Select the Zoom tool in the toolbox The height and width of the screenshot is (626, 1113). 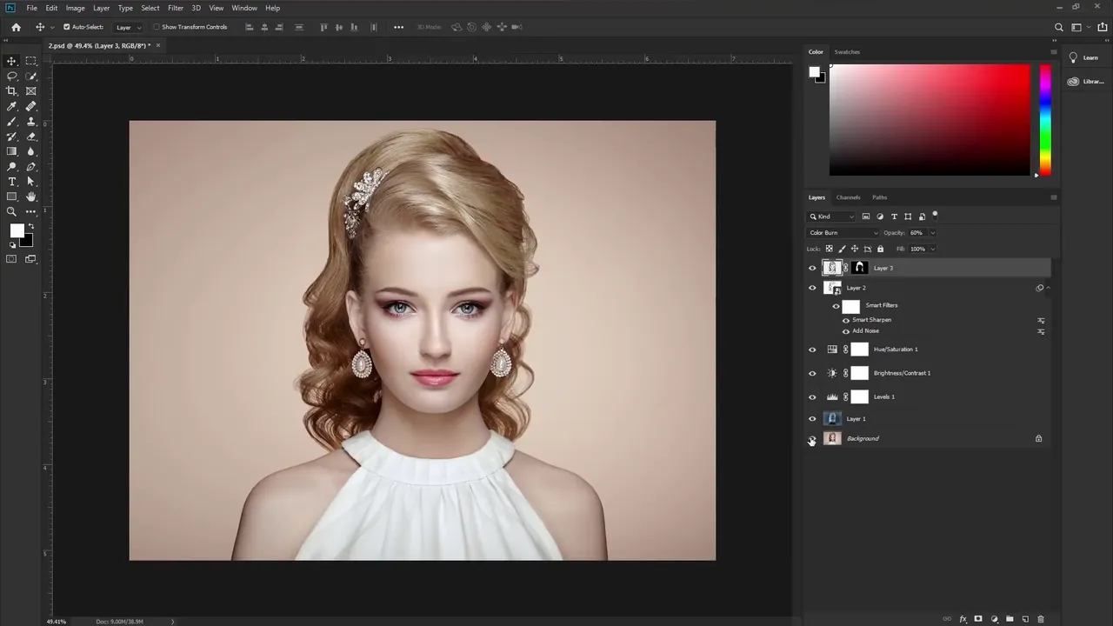(12, 211)
